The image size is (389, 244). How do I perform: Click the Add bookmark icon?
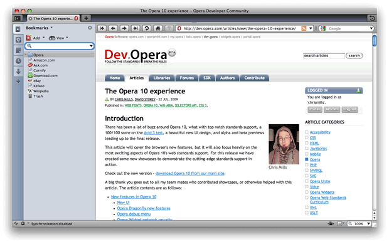(x=29, y=38)
